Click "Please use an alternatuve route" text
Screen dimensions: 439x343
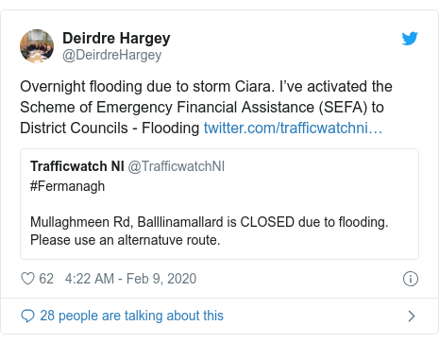click(x=126, y=240)
